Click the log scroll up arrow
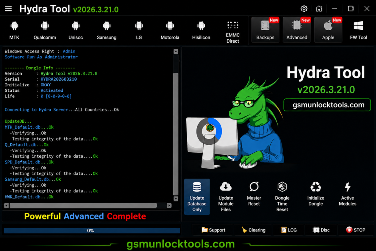The width and height of the screenshot is (376, 251). (x=176, y=51)
